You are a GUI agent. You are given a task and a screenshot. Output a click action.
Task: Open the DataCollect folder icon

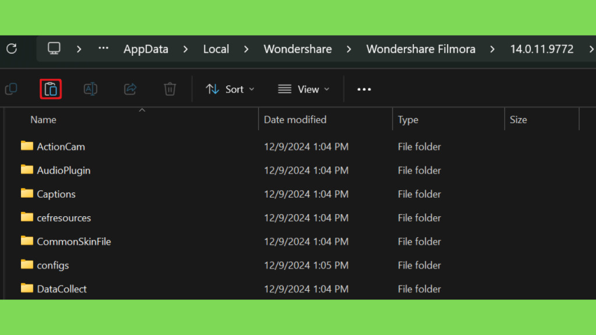pos(27,288)
